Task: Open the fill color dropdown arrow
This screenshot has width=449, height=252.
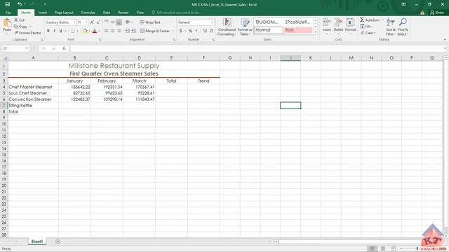Action: tap(89, 31)
